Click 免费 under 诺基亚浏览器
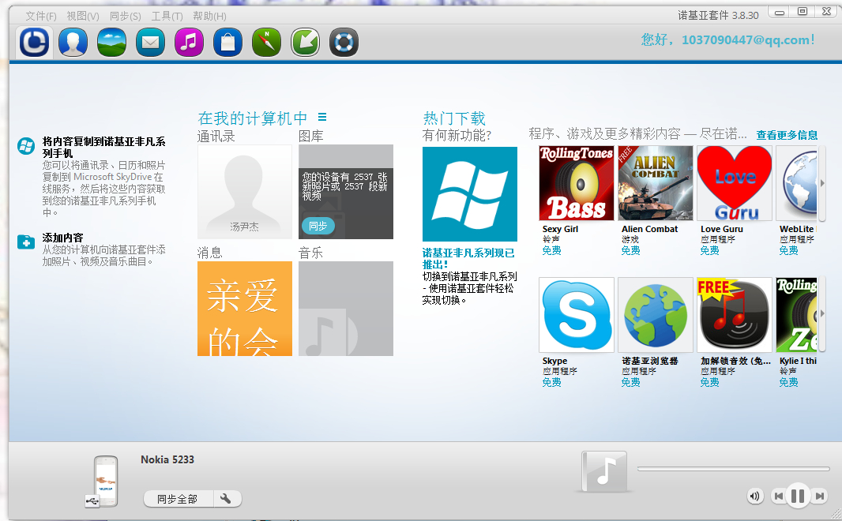The image size is (842, 521). [x=630, y=383]
